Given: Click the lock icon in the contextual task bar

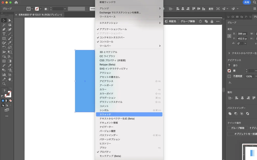Looking at the screenshot, I should coord(212,21).
